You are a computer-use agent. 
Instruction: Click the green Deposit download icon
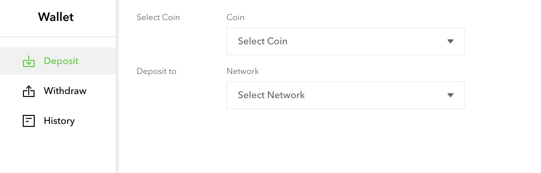pyautogui.click(x=29, y=61)
